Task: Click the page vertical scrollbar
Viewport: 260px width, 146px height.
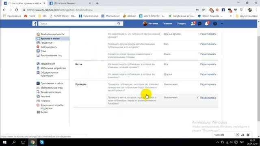Action: pos(258,79)
